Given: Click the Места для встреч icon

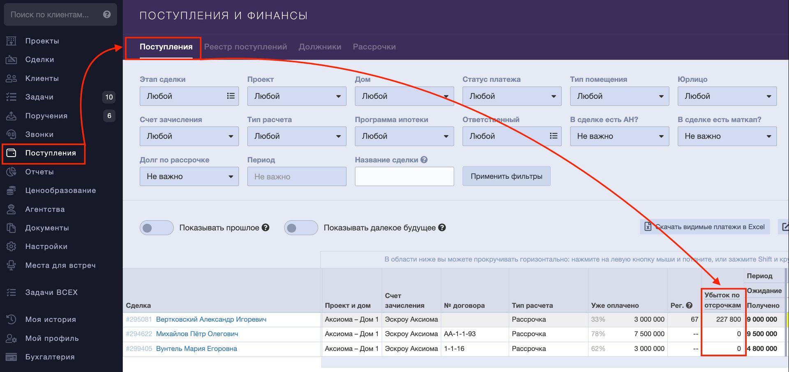Looking at the screenshot, I should click(11, 265).
